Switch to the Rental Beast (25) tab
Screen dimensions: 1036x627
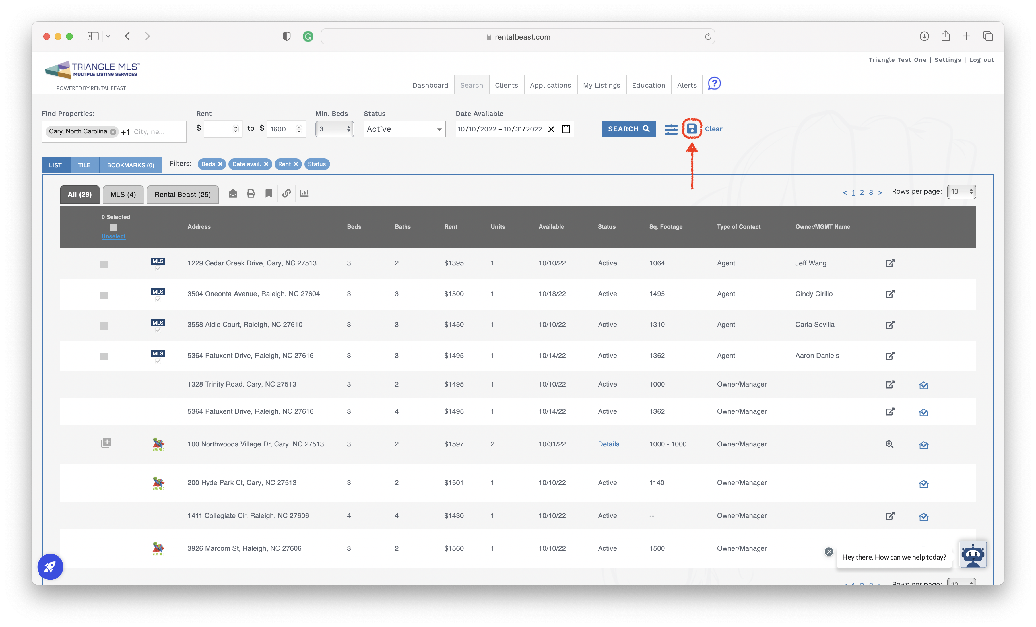pyautogui.click(x=182, y=194)
